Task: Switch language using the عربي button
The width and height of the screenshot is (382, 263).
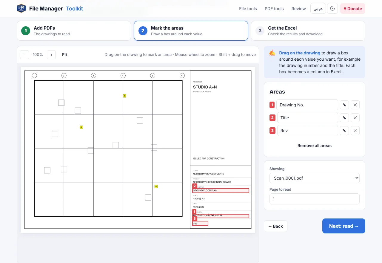Action: click(318, 9)
